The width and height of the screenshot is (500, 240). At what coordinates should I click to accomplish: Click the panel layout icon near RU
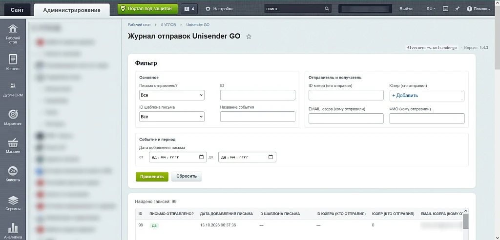[x=446, y=9]
